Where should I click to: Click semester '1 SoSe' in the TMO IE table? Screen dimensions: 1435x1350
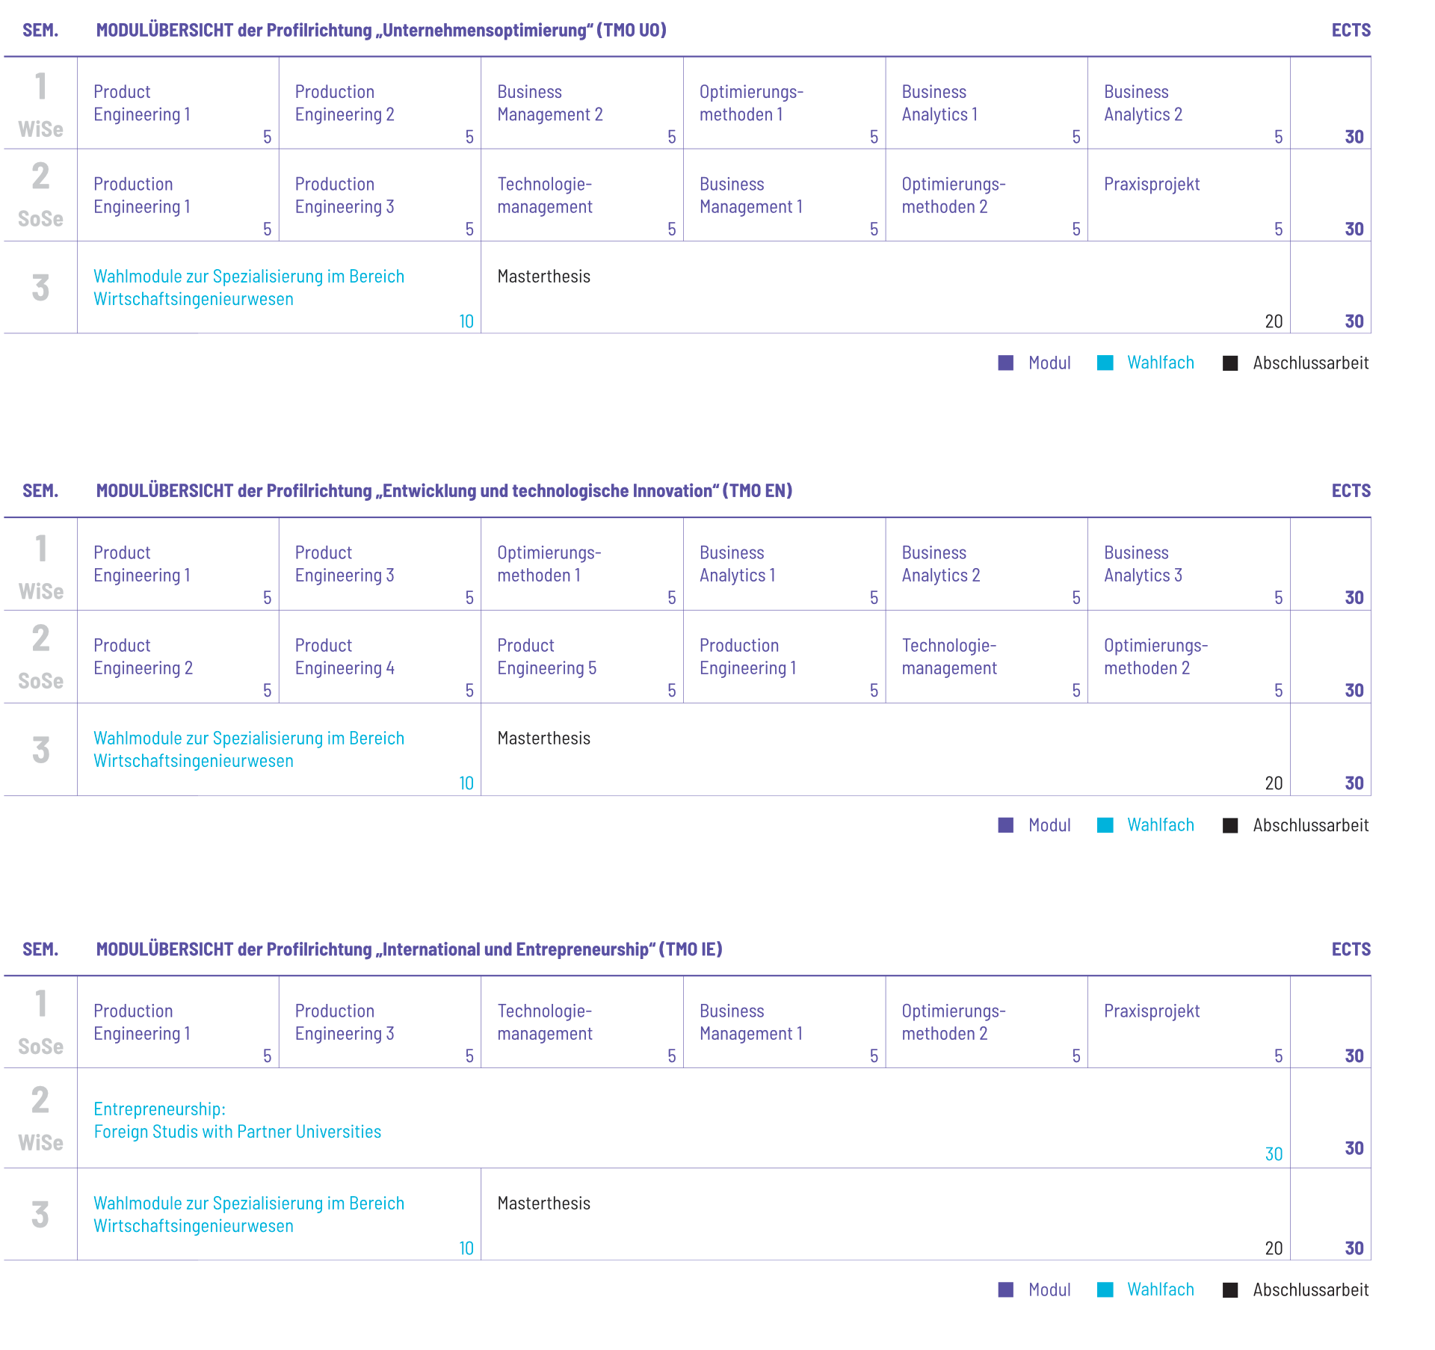[x=40, y=1022]
